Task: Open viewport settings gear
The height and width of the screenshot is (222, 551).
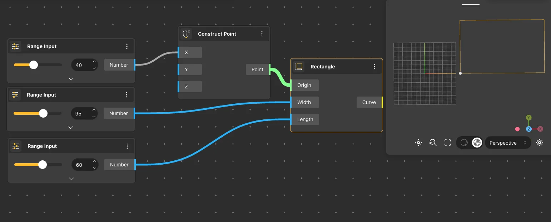Action: [x=540, y=143]
